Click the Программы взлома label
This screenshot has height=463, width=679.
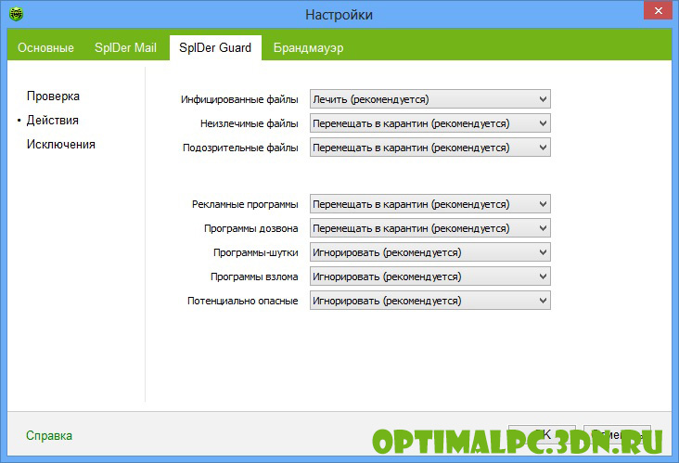[254, 277]
